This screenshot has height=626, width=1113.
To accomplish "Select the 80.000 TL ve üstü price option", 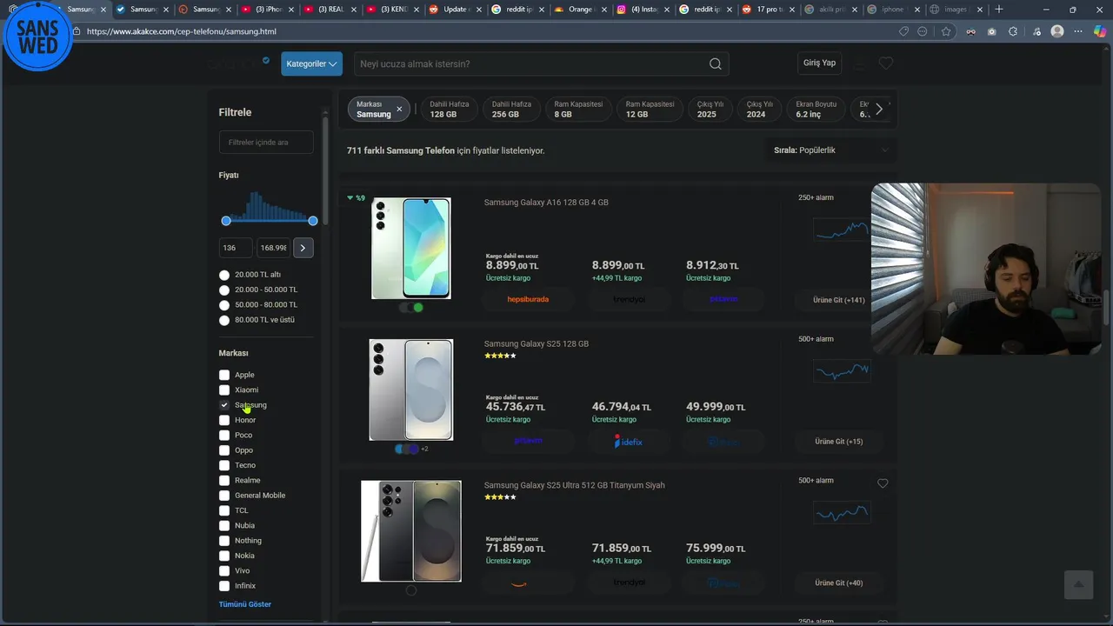I will pyautogui.click(x=224, y=320).
